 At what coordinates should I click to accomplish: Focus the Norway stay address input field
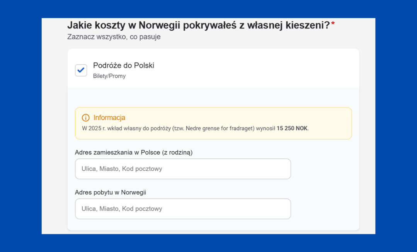183,209
